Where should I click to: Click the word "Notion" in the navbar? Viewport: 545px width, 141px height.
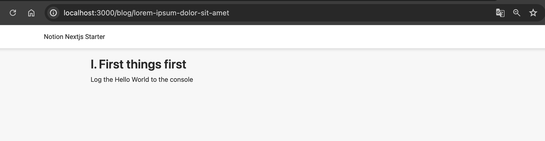click(54, 37)
